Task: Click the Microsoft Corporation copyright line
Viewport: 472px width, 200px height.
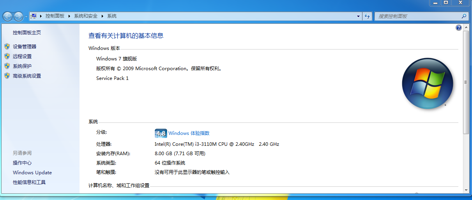Action: coord(159,69)
